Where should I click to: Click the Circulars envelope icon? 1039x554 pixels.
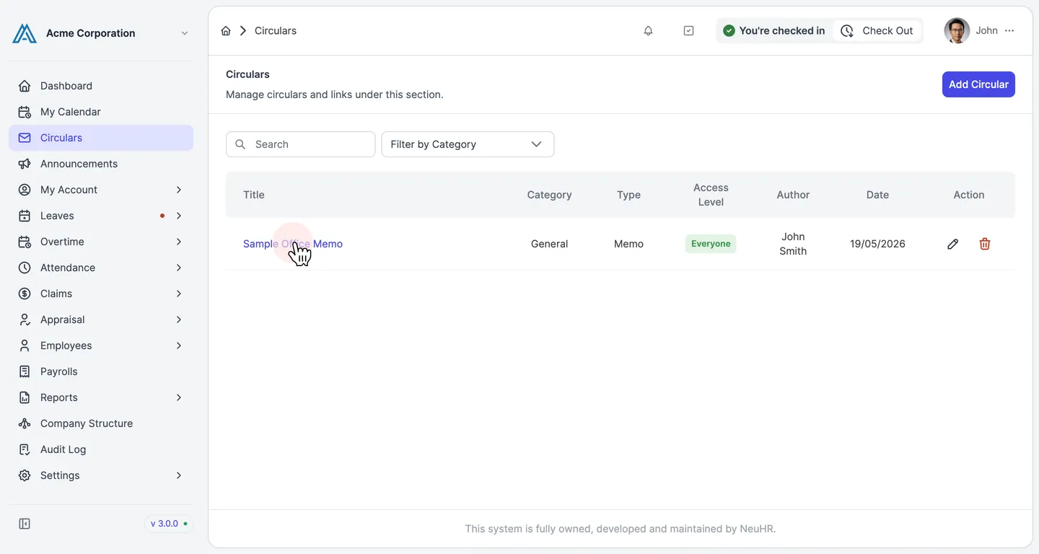tap(25, 138)
